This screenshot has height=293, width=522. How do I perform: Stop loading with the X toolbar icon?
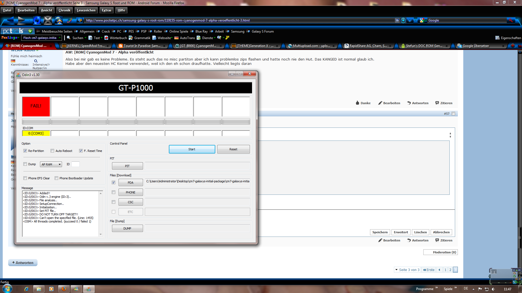click(48, 20)
